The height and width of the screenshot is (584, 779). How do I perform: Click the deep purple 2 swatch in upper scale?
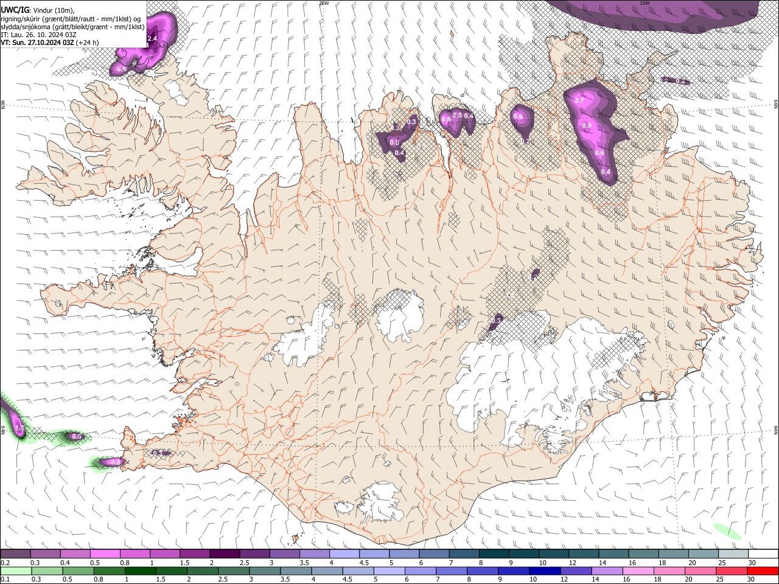click(224, 554)
